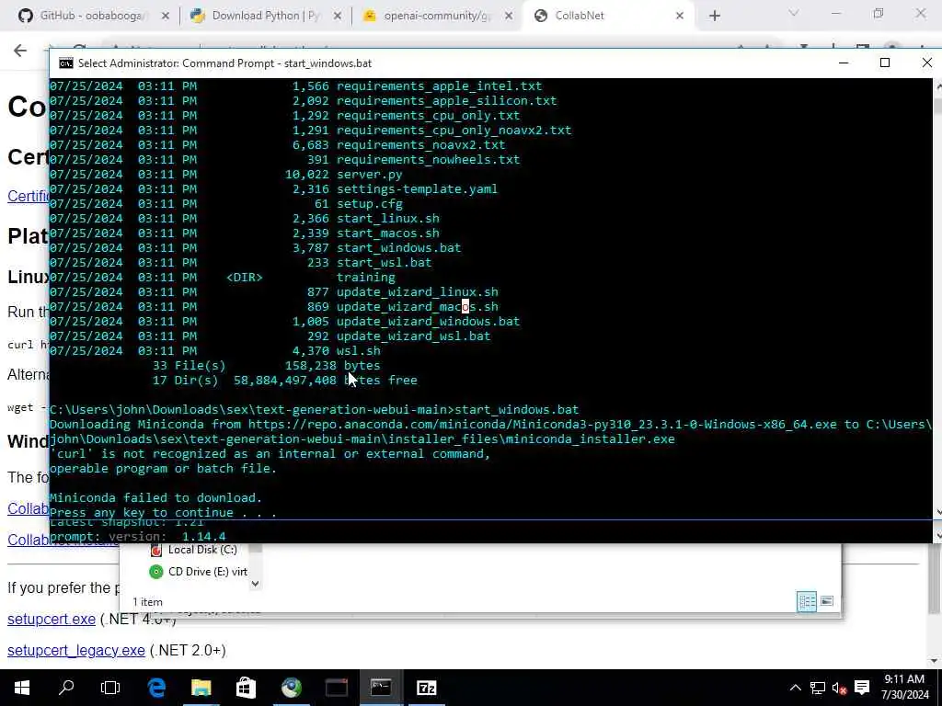942x706 pixels.
Task: Open Windows taskbar search
Action: pyautogui.click(x=66, y=688)
